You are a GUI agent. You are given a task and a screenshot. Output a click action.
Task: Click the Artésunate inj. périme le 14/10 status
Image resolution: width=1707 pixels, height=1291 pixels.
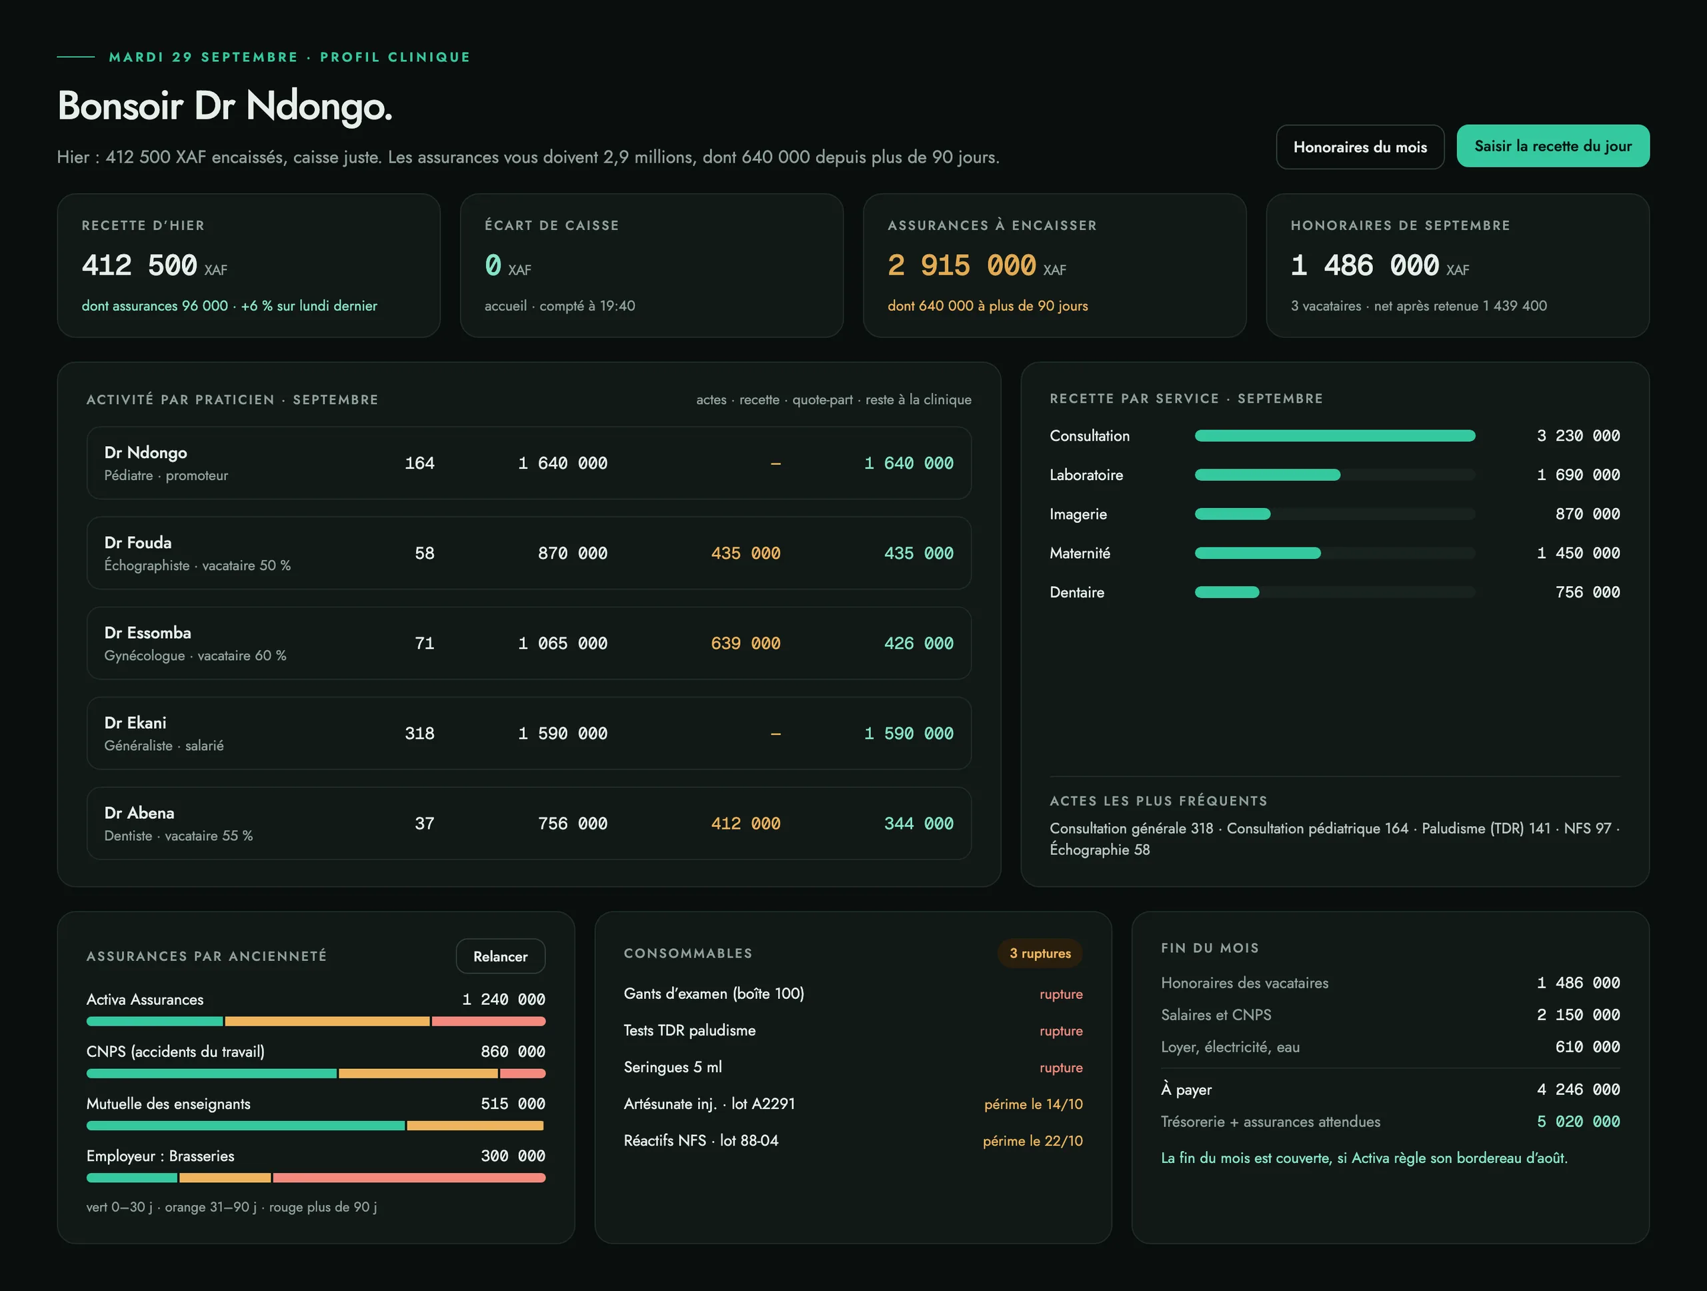1034,1104
